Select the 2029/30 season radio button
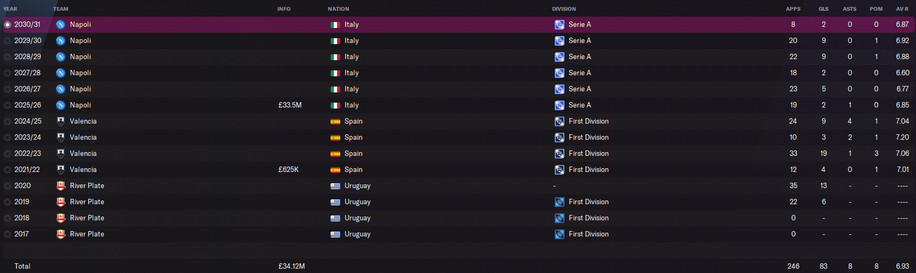Viewport: 916px width, 273px height. coord(8,41)
